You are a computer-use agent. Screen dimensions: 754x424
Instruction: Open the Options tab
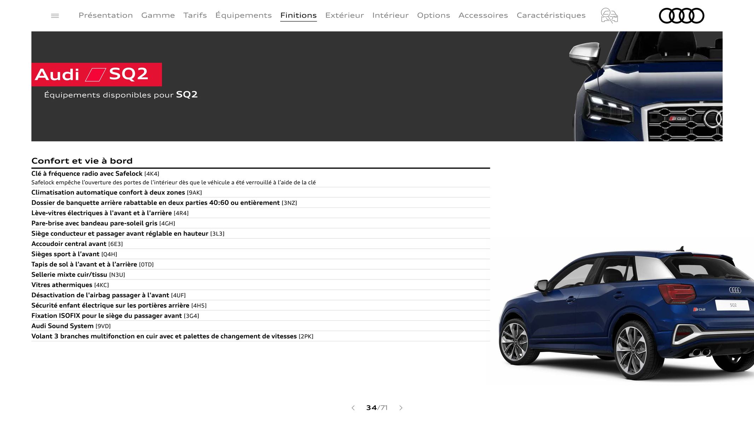pyautogui.click(x=433, y=15)
